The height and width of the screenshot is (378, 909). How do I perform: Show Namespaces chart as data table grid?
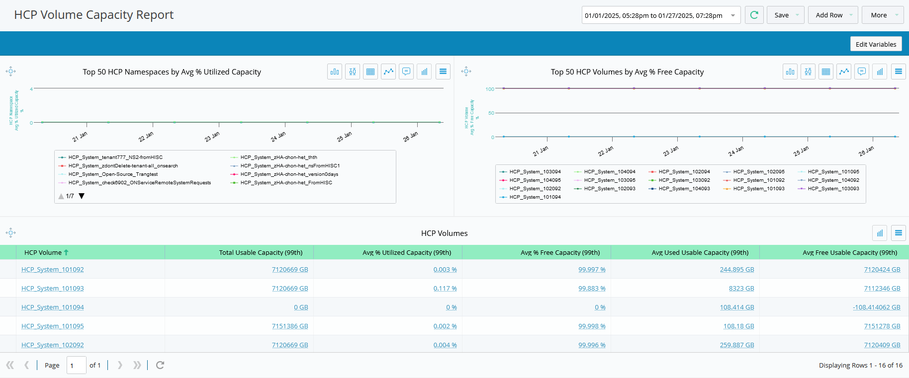(x=370, y=72)
